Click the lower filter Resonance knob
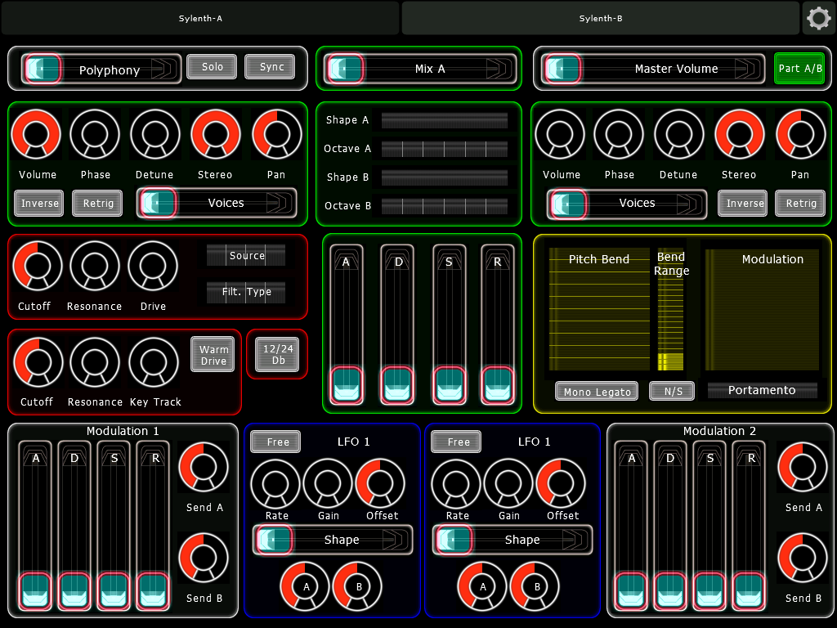 95,362
